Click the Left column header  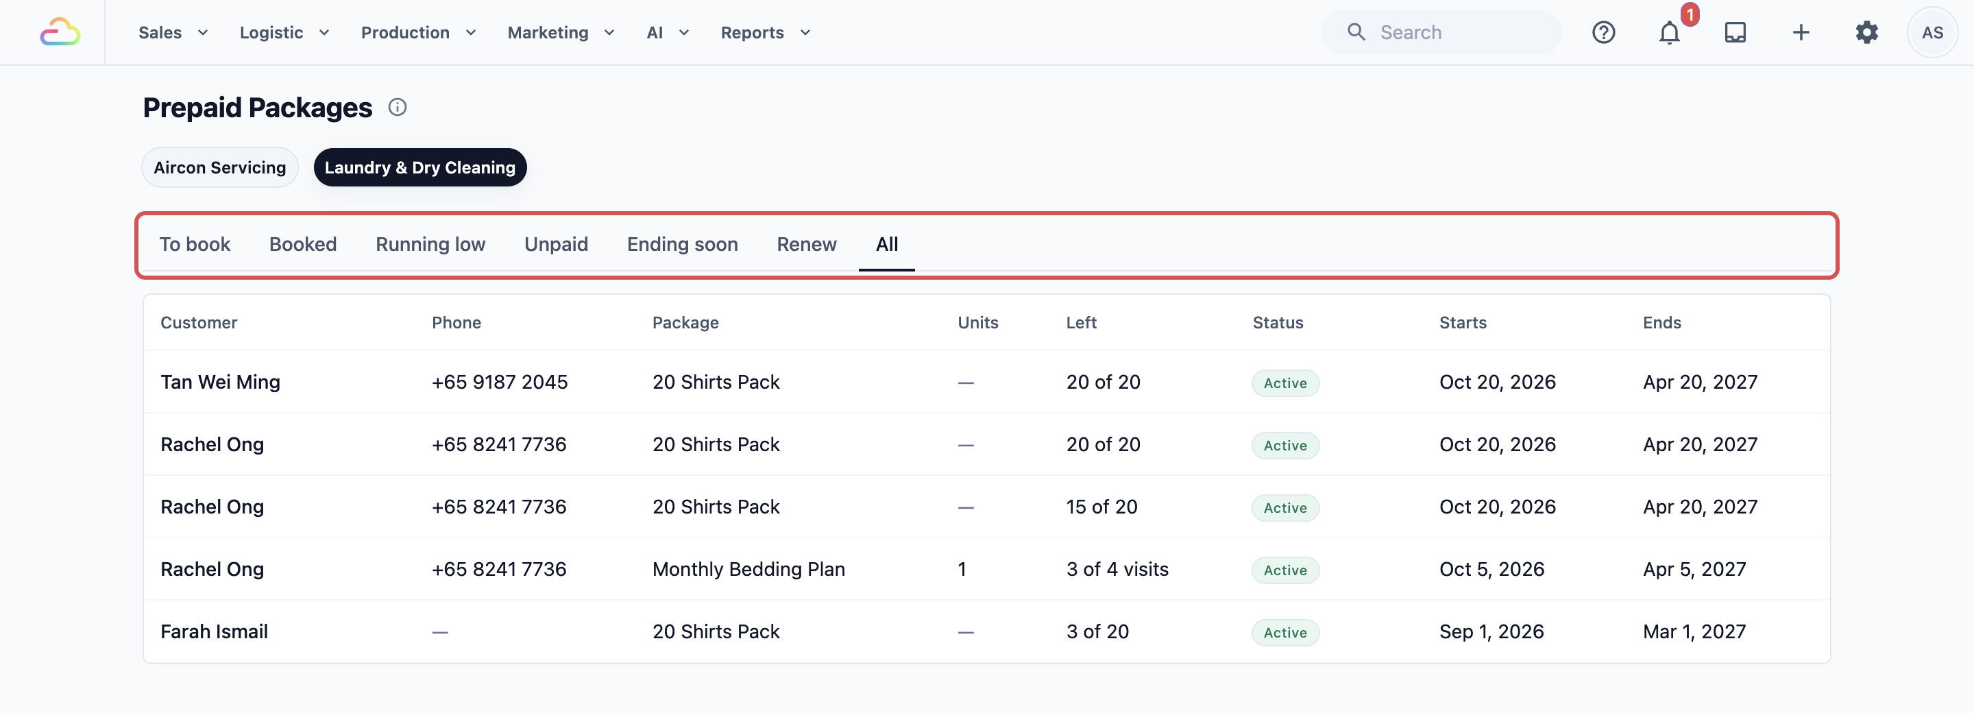[1082, 323]
